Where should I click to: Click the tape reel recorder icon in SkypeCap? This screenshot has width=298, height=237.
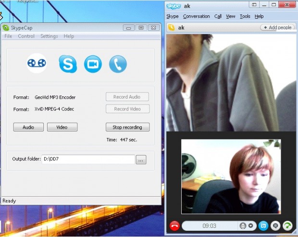pos(37,63)
